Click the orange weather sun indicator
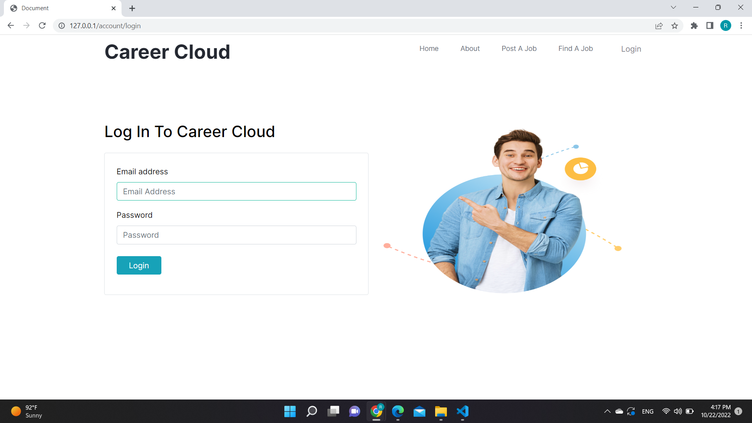The image size is (752, 423). (16, 411)
